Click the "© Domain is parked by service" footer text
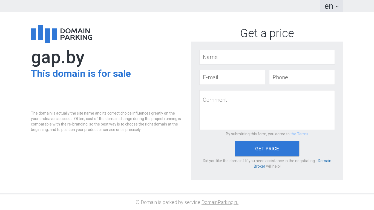Image resolution: width=374 pixels, height=210 pixels. coord(168,202)
